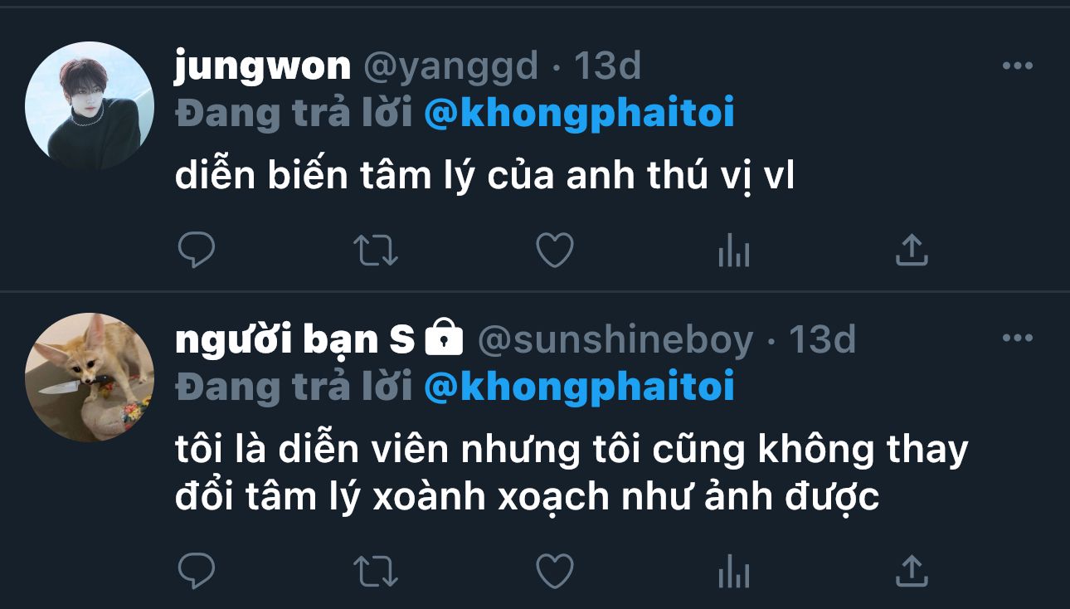The height and width of the screenshot is (609, 1070).
Task: Open more options for người bạn S's tweet
Action: tap(1017, 339)
